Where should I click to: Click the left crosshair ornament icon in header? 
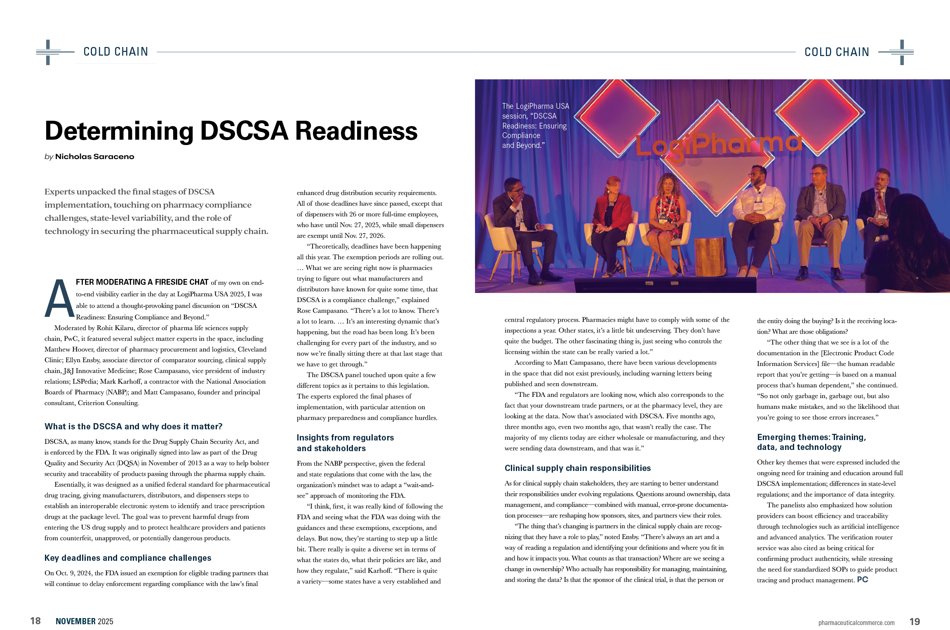coord(48,52)
